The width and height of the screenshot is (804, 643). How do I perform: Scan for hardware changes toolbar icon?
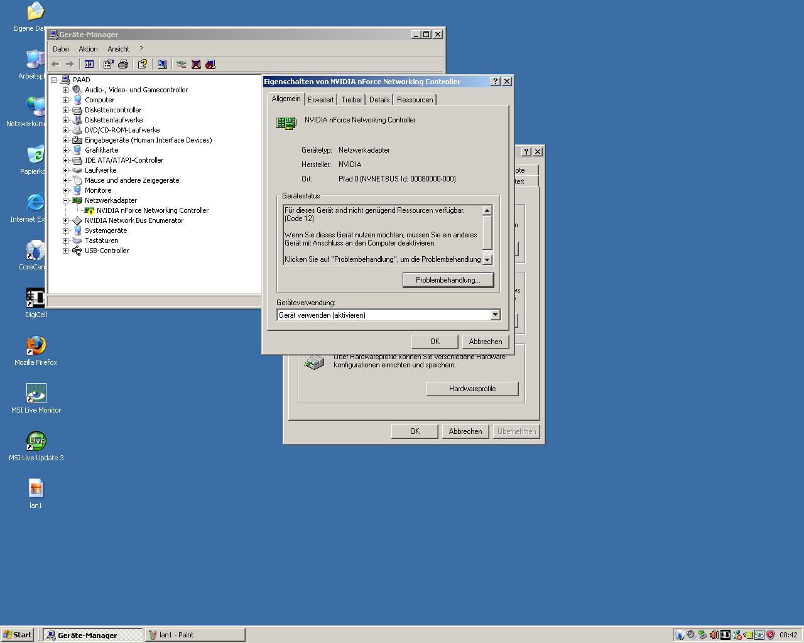coord(162,64)
